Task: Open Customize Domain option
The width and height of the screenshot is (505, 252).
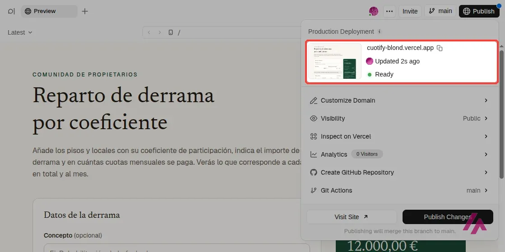Action: click(x=399, y=100)
